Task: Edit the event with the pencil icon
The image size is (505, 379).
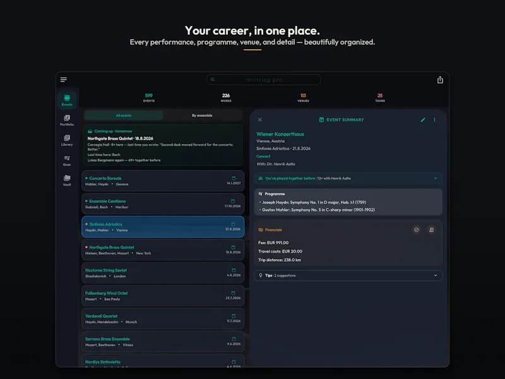Action: [423, 119]
